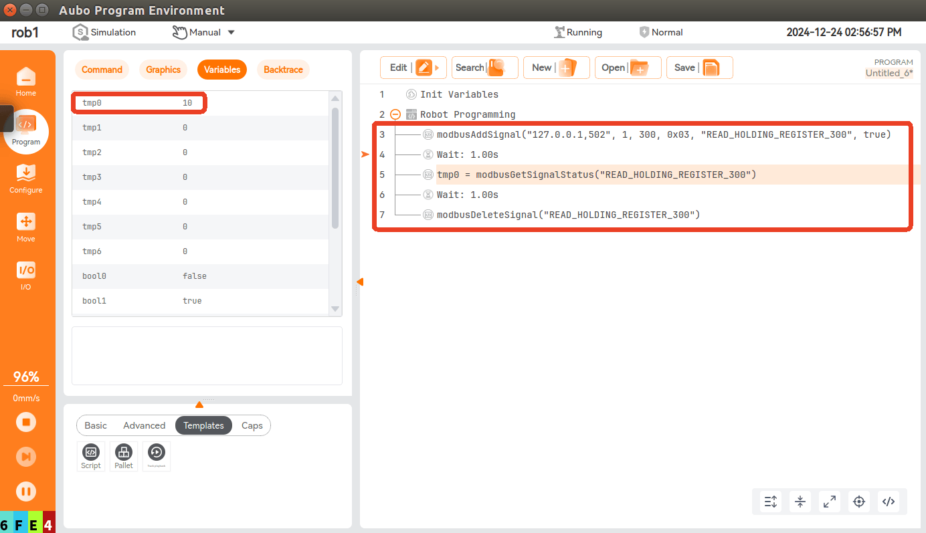This screenshot has width=926, height=533.
Task: Pause the program execution
Action: [x=26, y=492]
